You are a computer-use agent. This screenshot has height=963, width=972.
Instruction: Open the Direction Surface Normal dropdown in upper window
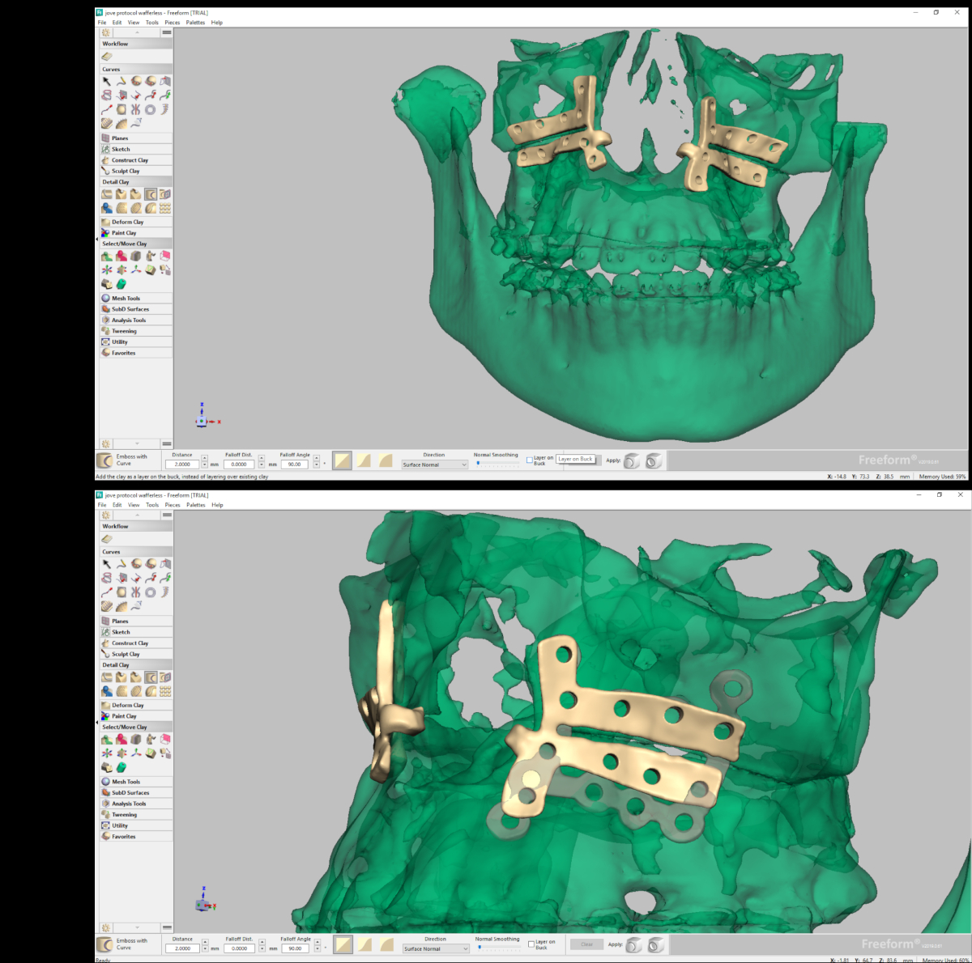click(435, 465)
